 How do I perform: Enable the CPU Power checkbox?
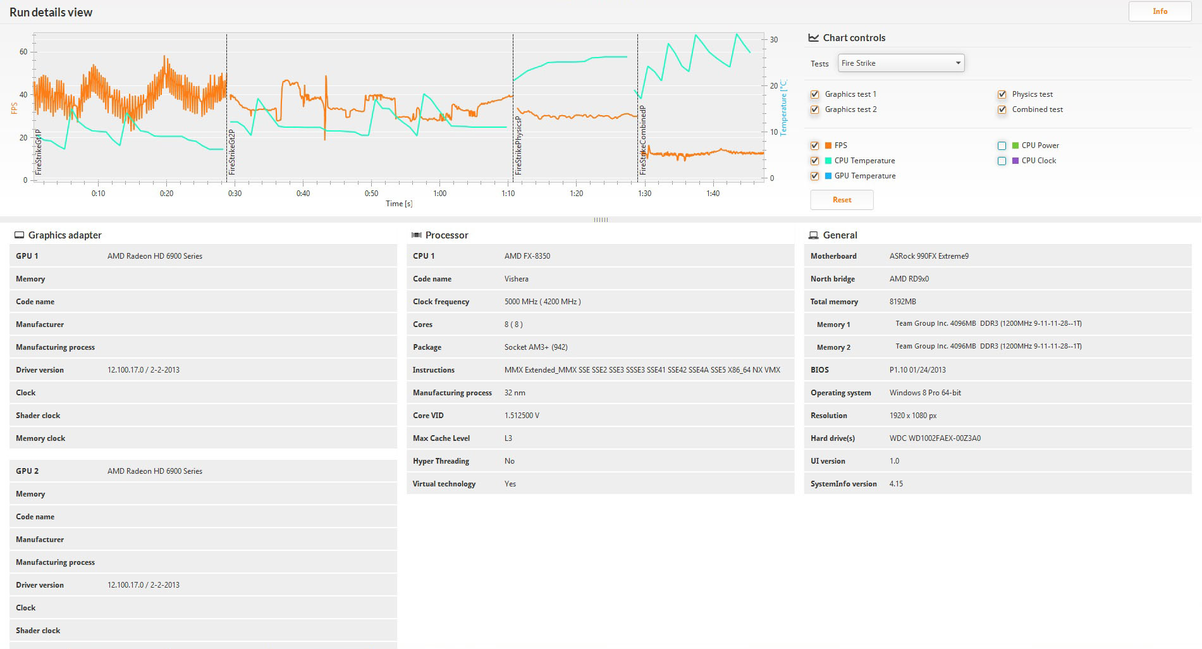1002,145
